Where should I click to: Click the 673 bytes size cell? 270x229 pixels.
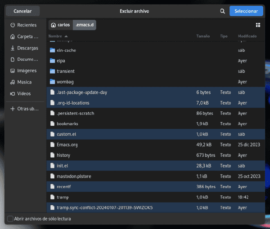206,155
